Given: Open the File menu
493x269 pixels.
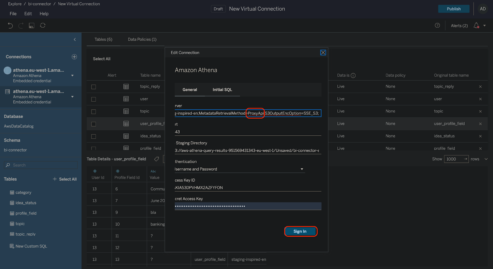Looking at the screenshot, I should coord(13,14).
